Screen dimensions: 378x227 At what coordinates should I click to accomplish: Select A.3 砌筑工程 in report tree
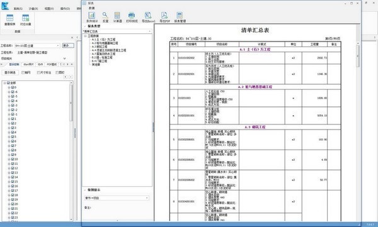point(100,47)
